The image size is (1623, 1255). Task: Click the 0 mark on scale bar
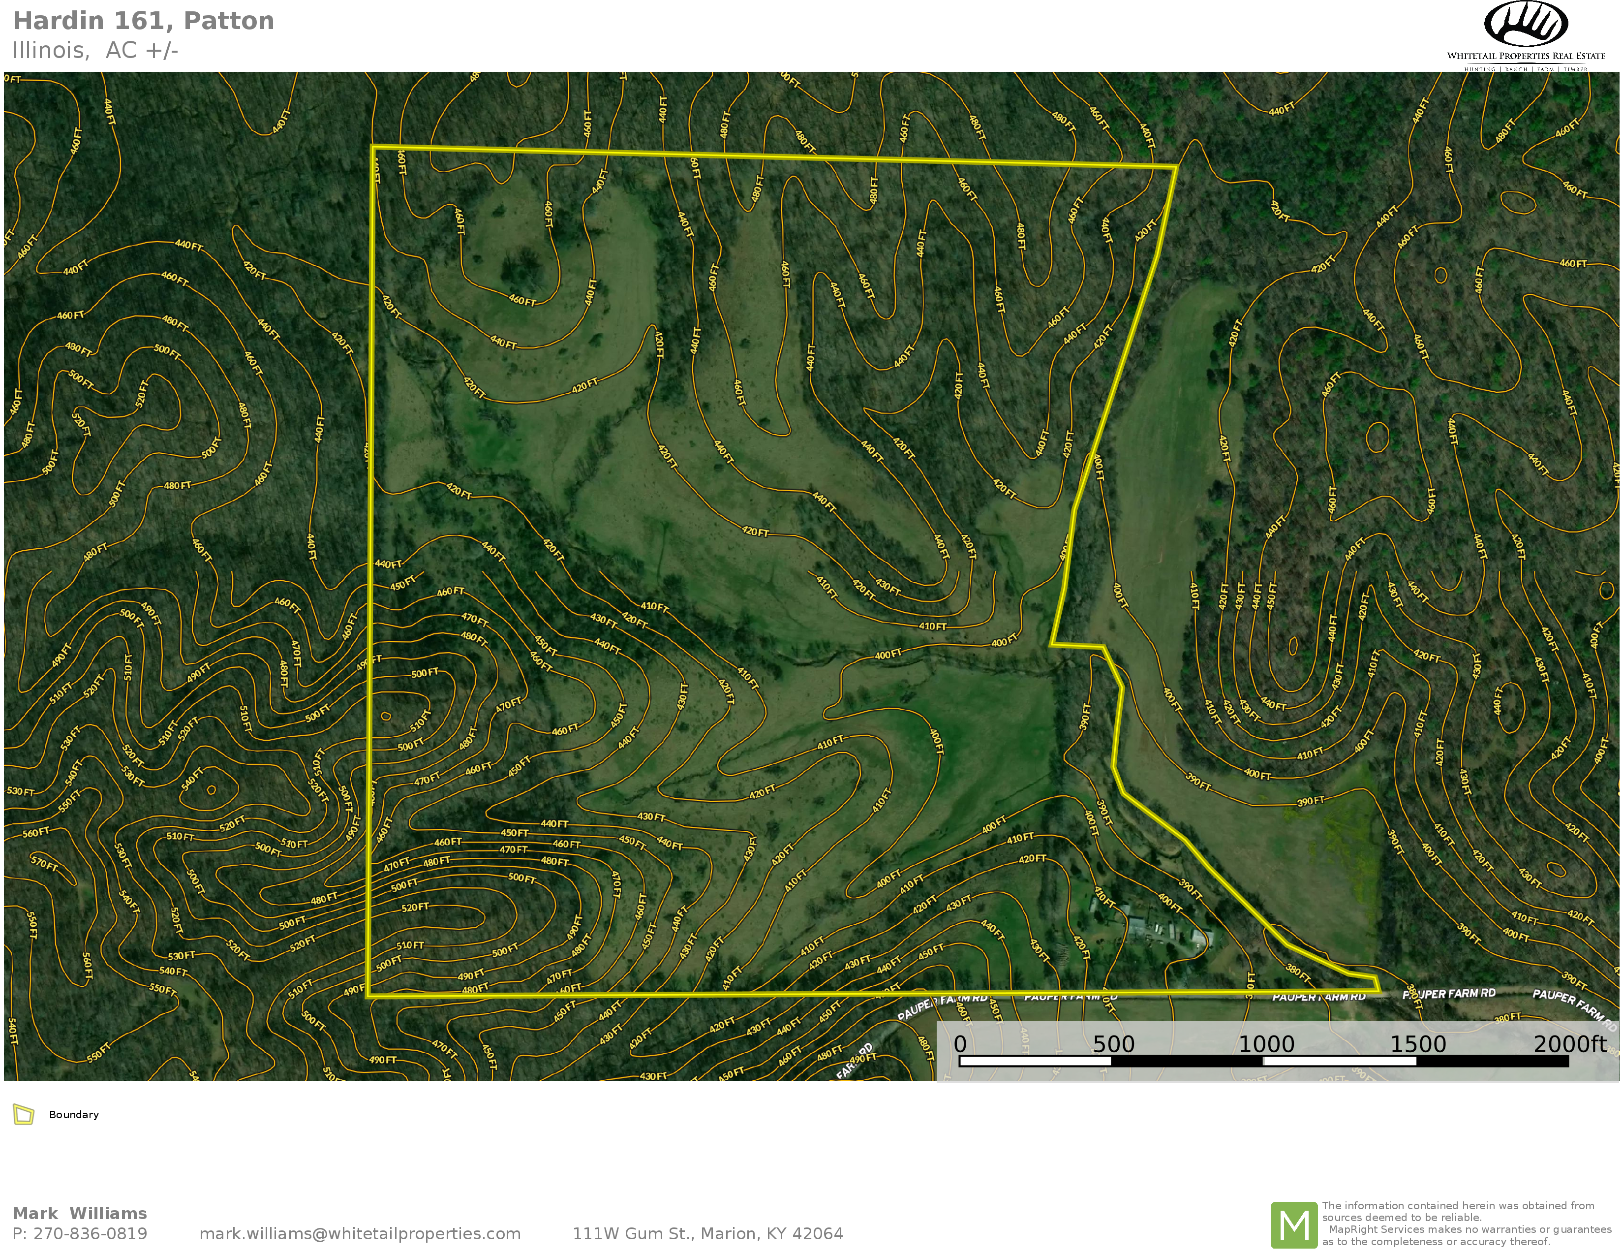960,1044
